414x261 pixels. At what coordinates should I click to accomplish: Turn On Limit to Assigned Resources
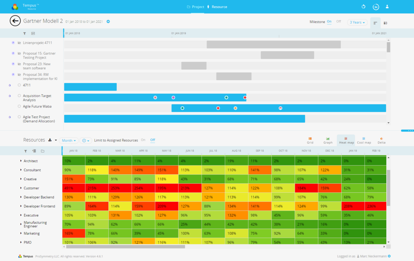(143, 140)
